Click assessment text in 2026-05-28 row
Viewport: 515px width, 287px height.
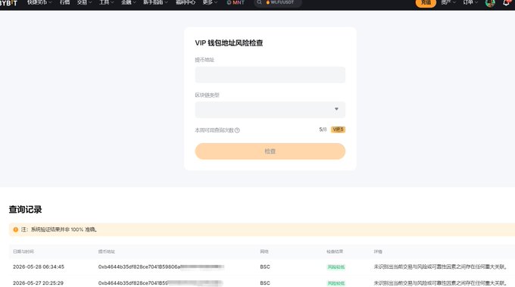coord(440,267)
